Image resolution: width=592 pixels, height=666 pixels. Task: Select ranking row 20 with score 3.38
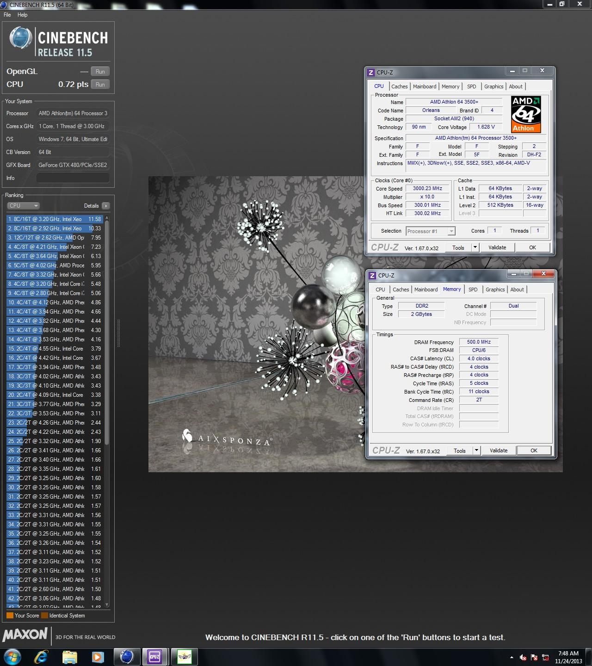point(55,395)
